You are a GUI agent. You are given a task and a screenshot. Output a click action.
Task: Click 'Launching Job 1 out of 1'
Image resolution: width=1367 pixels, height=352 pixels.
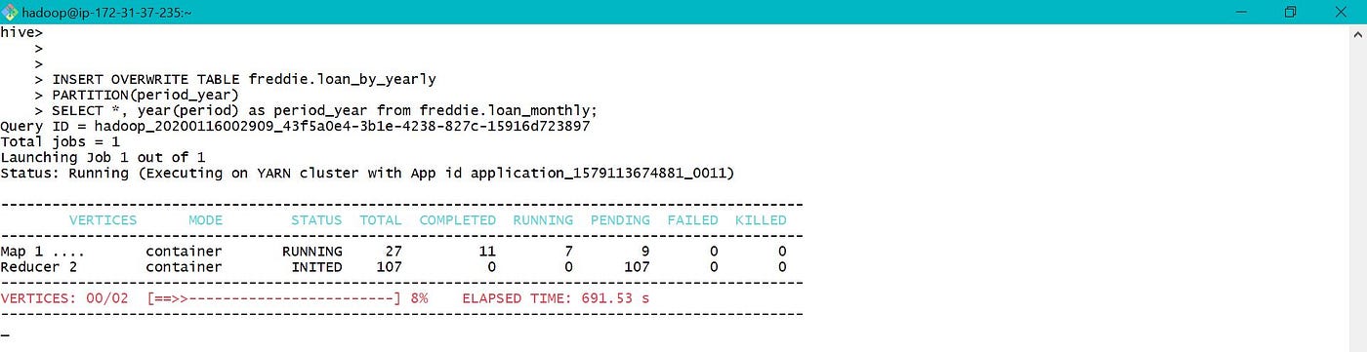103,157
